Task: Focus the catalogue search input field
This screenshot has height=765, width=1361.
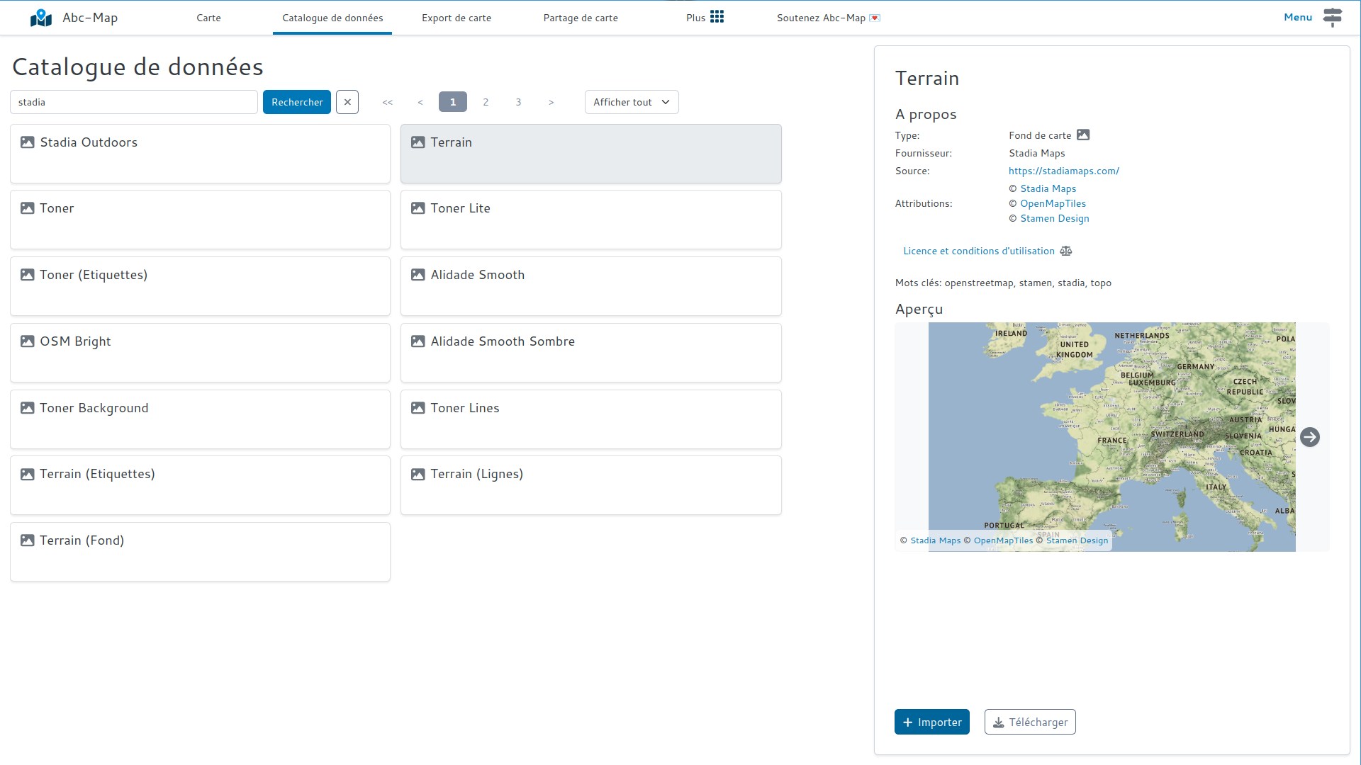Action: pos(134,102)
